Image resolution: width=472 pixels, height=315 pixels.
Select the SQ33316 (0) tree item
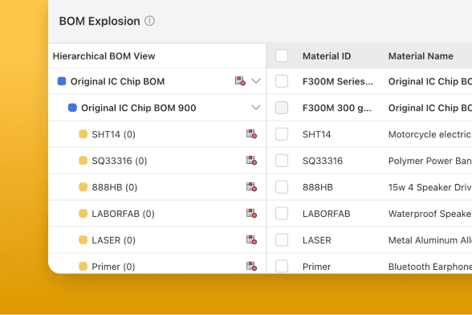tap(119, 161)
